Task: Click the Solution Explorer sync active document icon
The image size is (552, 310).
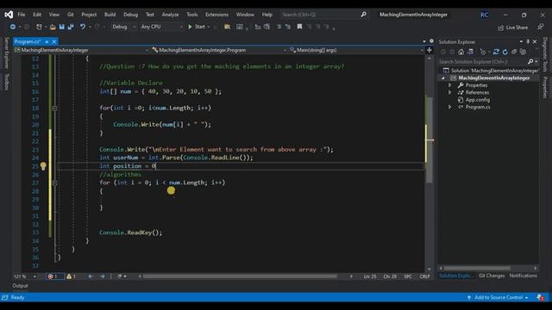Action: [x=496, y=52]
